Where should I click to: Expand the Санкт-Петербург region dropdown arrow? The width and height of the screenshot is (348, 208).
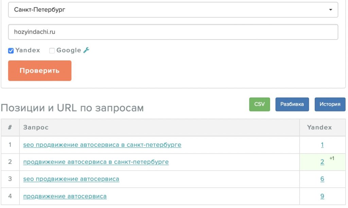[330, 10]
